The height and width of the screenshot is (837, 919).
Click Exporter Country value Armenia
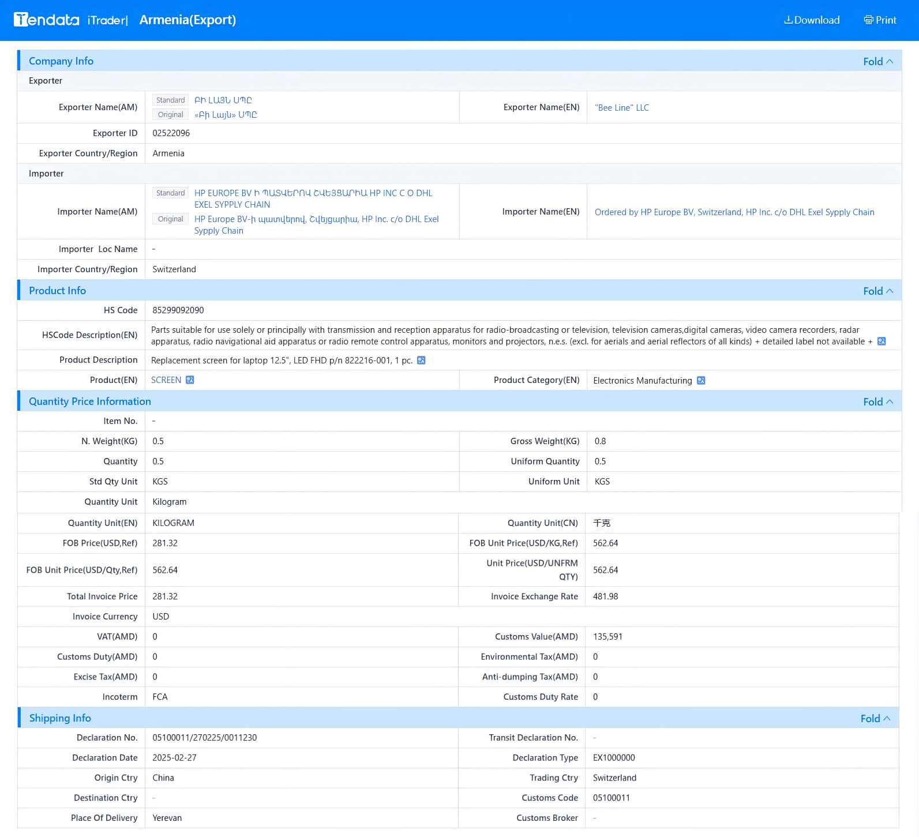point(168,153)
